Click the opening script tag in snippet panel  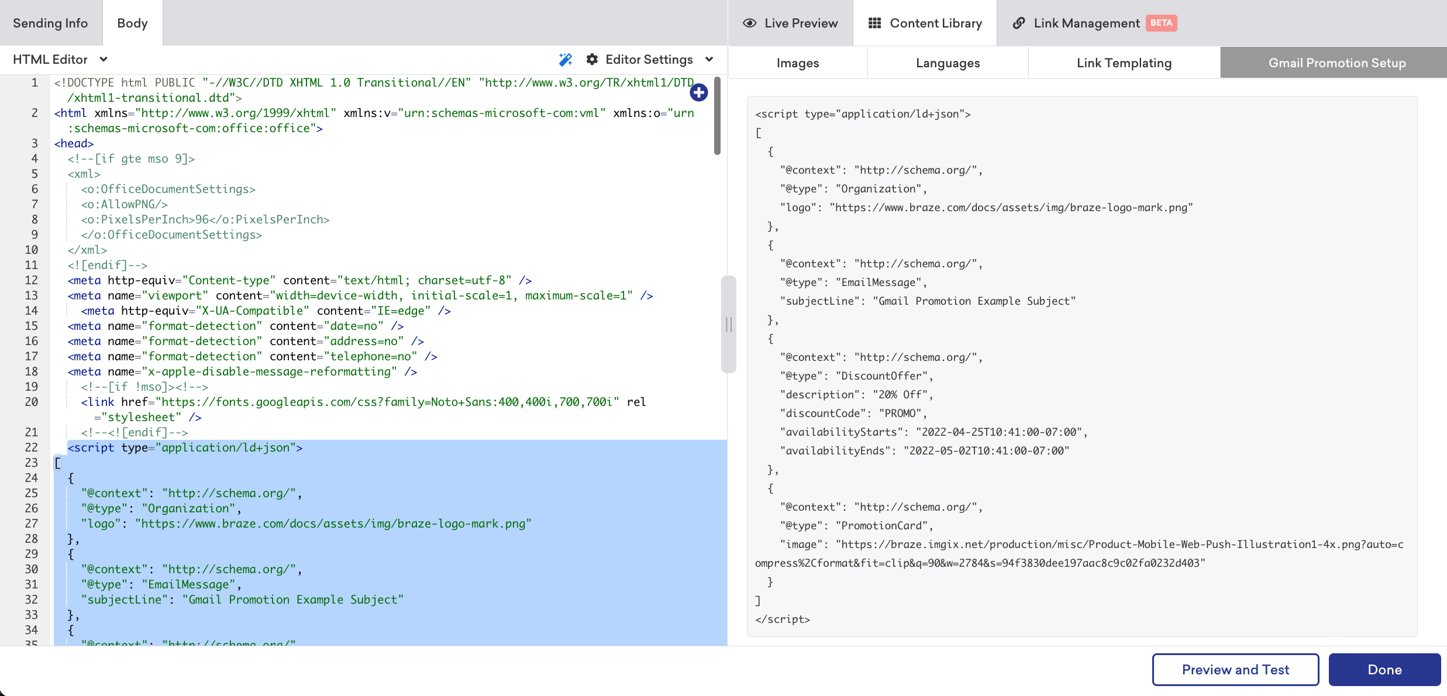coord(863,114)
